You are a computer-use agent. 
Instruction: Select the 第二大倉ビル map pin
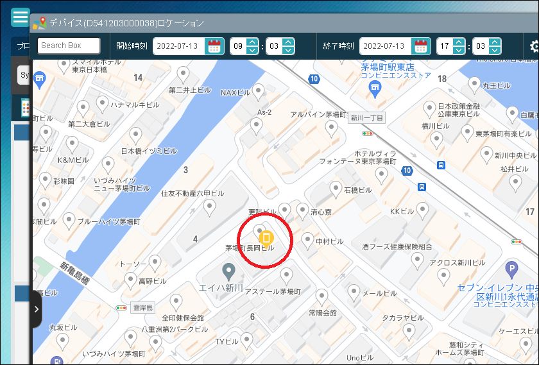click(x=83, y=109)
